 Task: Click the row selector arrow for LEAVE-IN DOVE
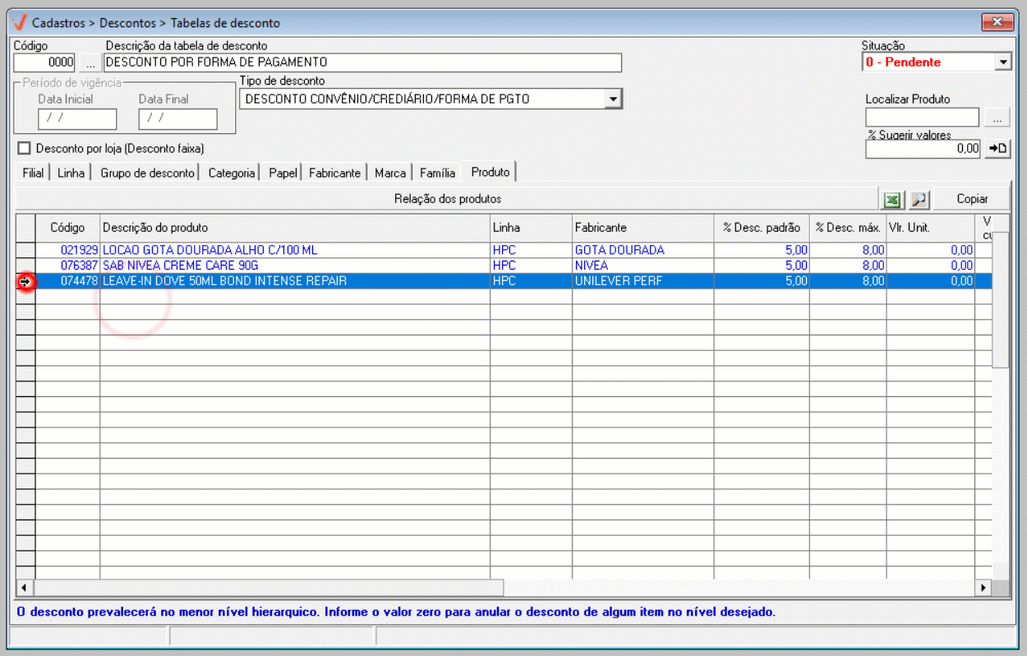coord(25,281)
